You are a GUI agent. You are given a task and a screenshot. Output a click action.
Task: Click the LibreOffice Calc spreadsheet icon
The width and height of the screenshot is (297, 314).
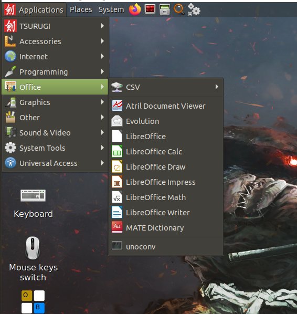coord(117,151)
